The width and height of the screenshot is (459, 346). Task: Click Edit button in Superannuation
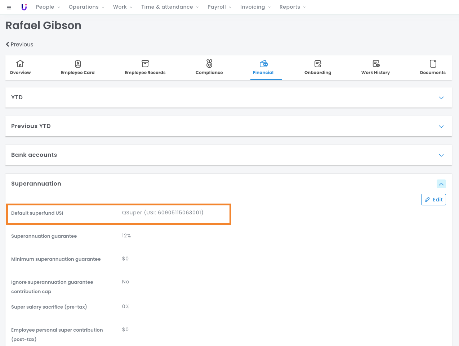point(433,200)
